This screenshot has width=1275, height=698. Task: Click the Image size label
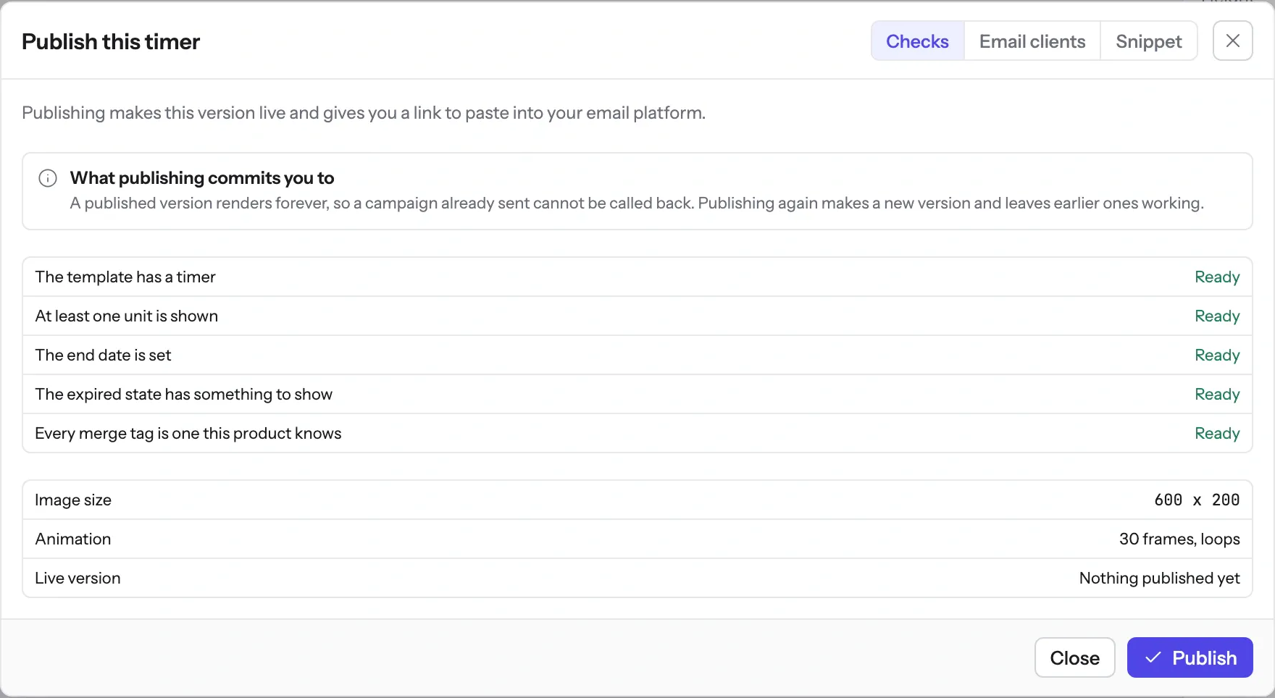(73, 500)
